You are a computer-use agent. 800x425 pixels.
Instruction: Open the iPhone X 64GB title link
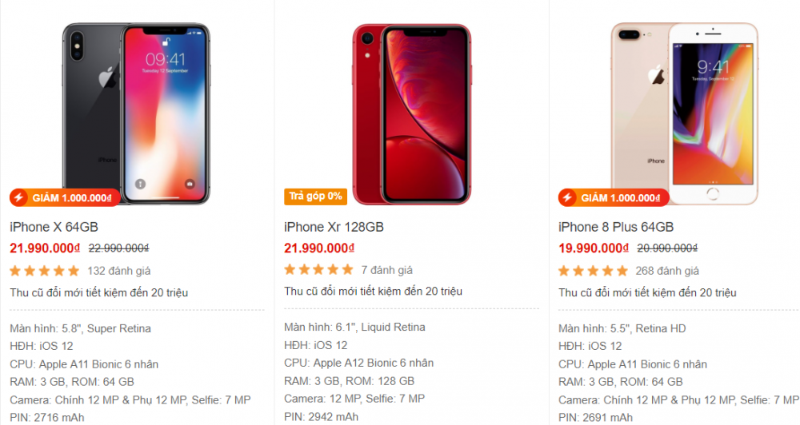pyautogui.click(x=54, y=227)
